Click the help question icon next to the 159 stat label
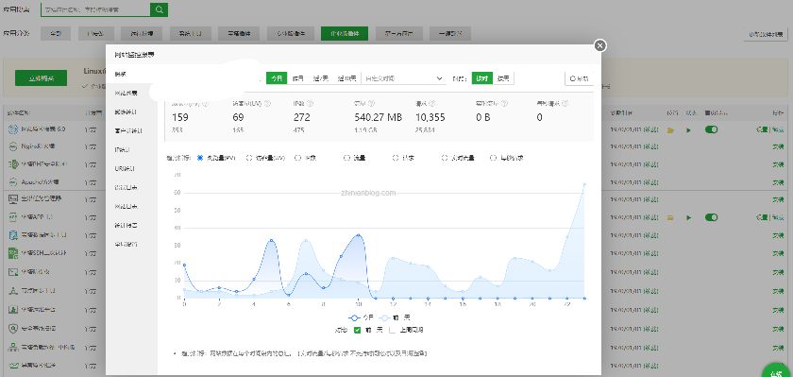Image resolution: width=793 pixels, height=377 pixels. coord(205,103)
